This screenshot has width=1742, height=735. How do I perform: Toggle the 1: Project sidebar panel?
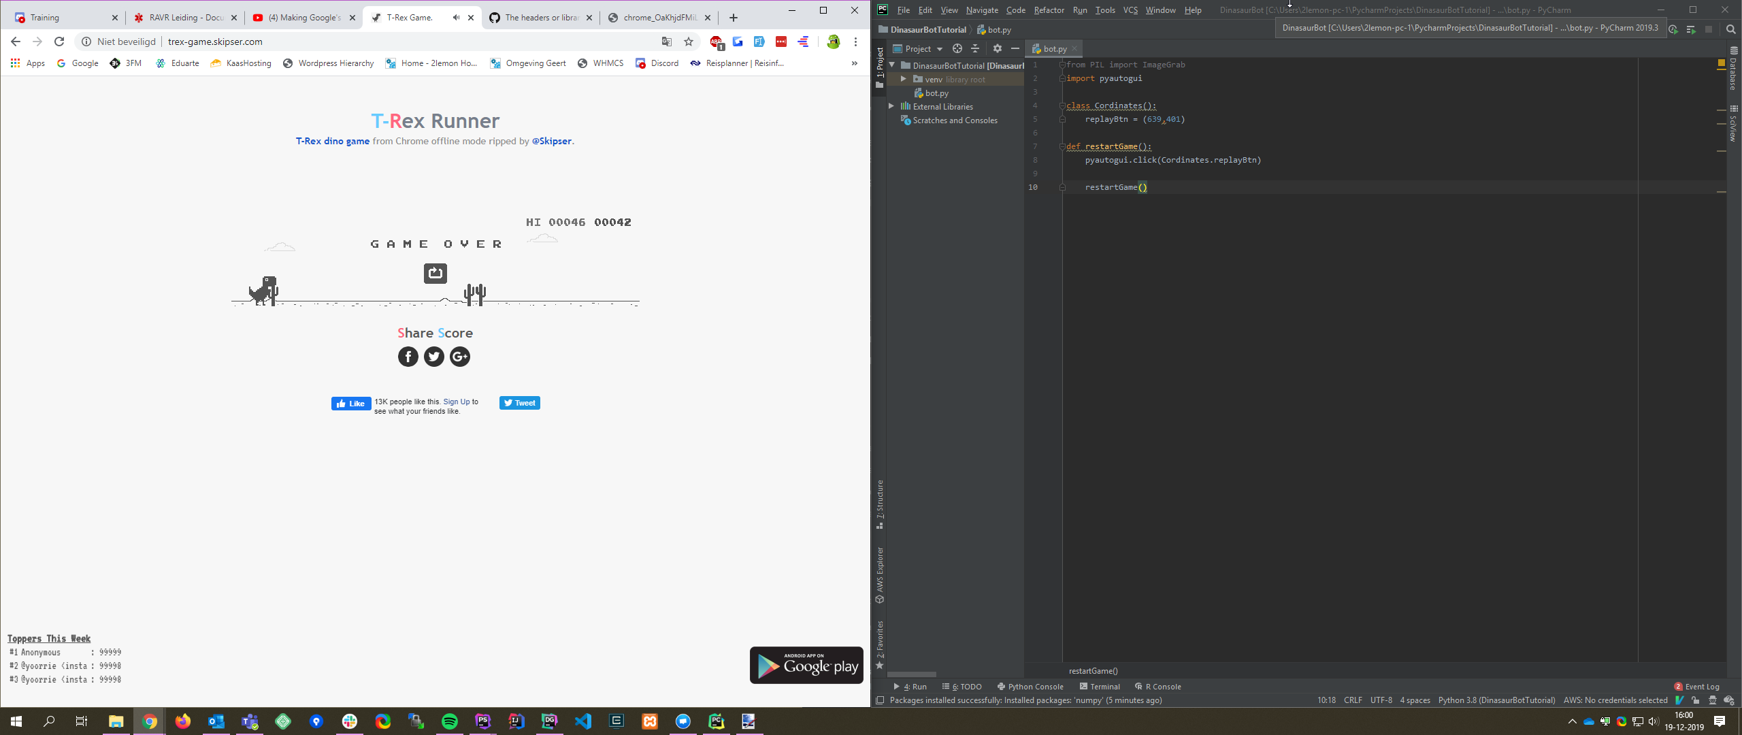click(880, 65)
